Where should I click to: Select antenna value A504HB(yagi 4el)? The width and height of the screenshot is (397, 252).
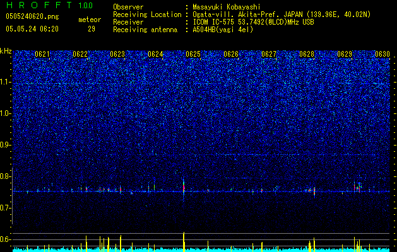[x=223, y=30]
